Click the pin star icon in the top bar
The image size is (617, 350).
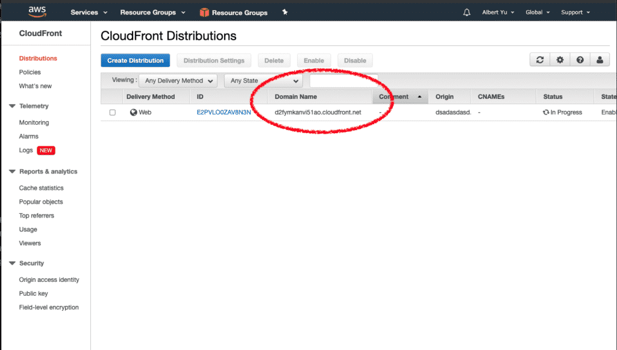pyautogui.click(x=285, y=12)
